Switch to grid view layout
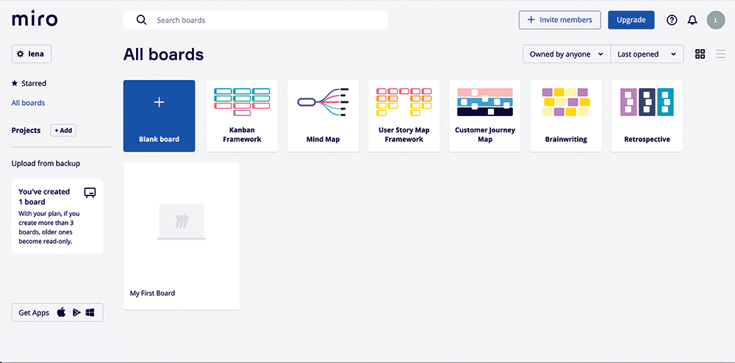735x363 pixels. point(700,54)
